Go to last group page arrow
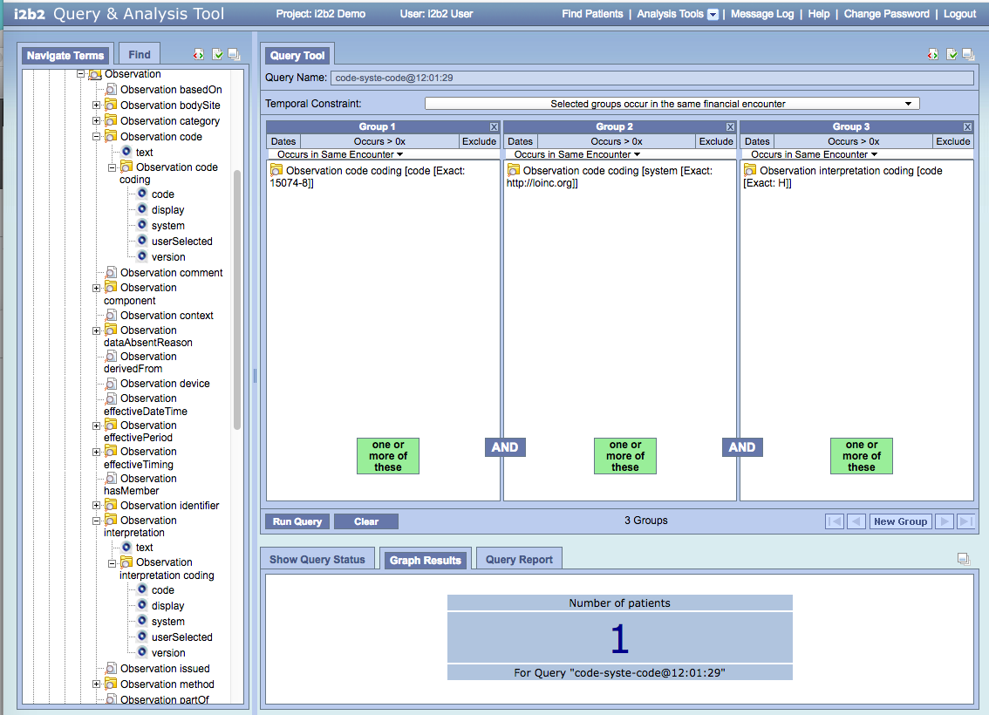Screen dimensions: 989x715 [x=965, y=521]
